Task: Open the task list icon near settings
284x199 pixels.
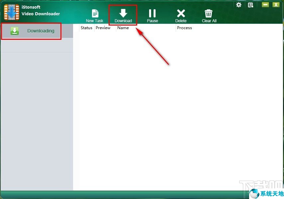Action: pyautogui.click(x=250, y=5)
